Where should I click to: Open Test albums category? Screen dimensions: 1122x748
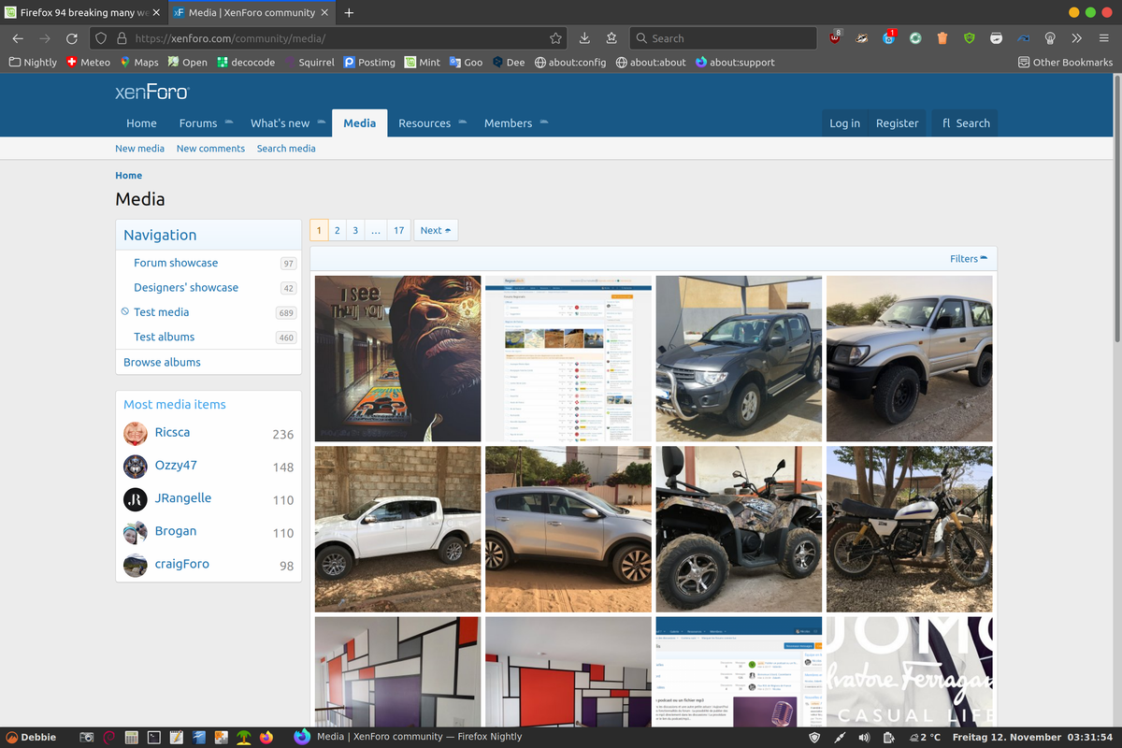tap(164, 337)
